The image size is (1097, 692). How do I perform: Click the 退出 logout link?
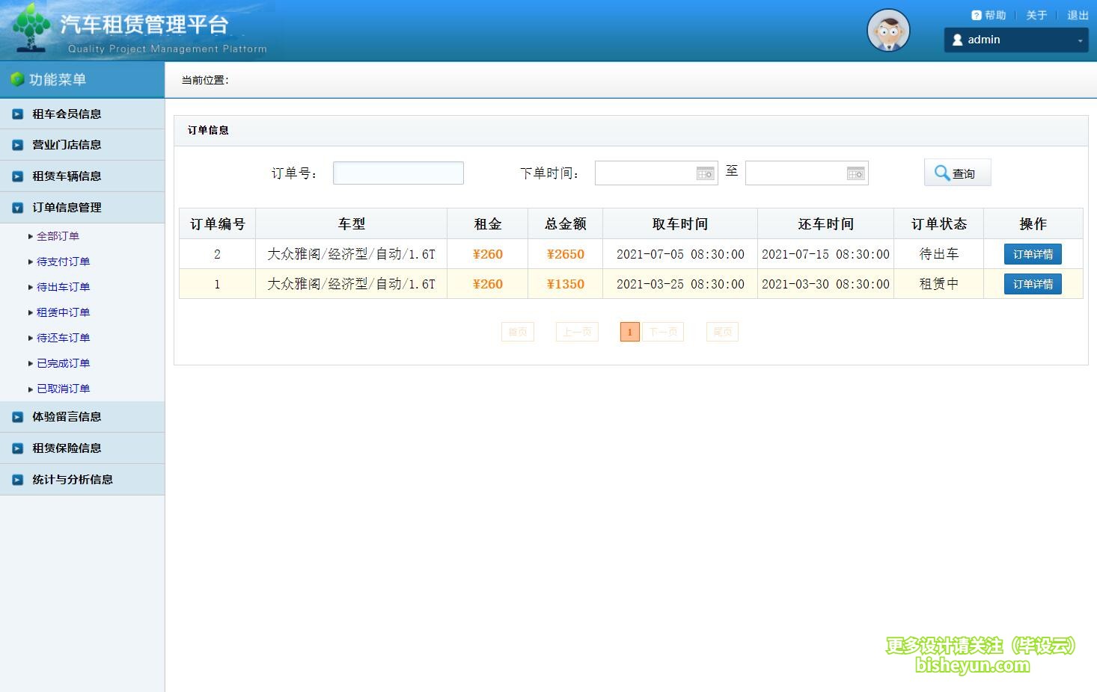(1077, 16)
